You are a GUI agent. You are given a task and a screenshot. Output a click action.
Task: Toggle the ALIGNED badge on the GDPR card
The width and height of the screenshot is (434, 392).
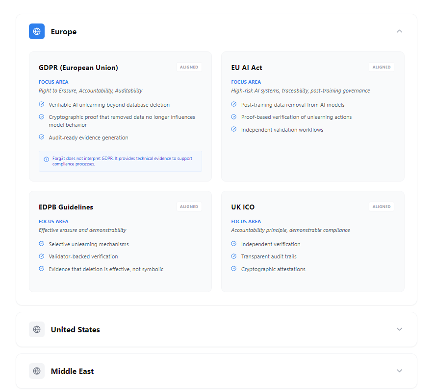[189, 67]
